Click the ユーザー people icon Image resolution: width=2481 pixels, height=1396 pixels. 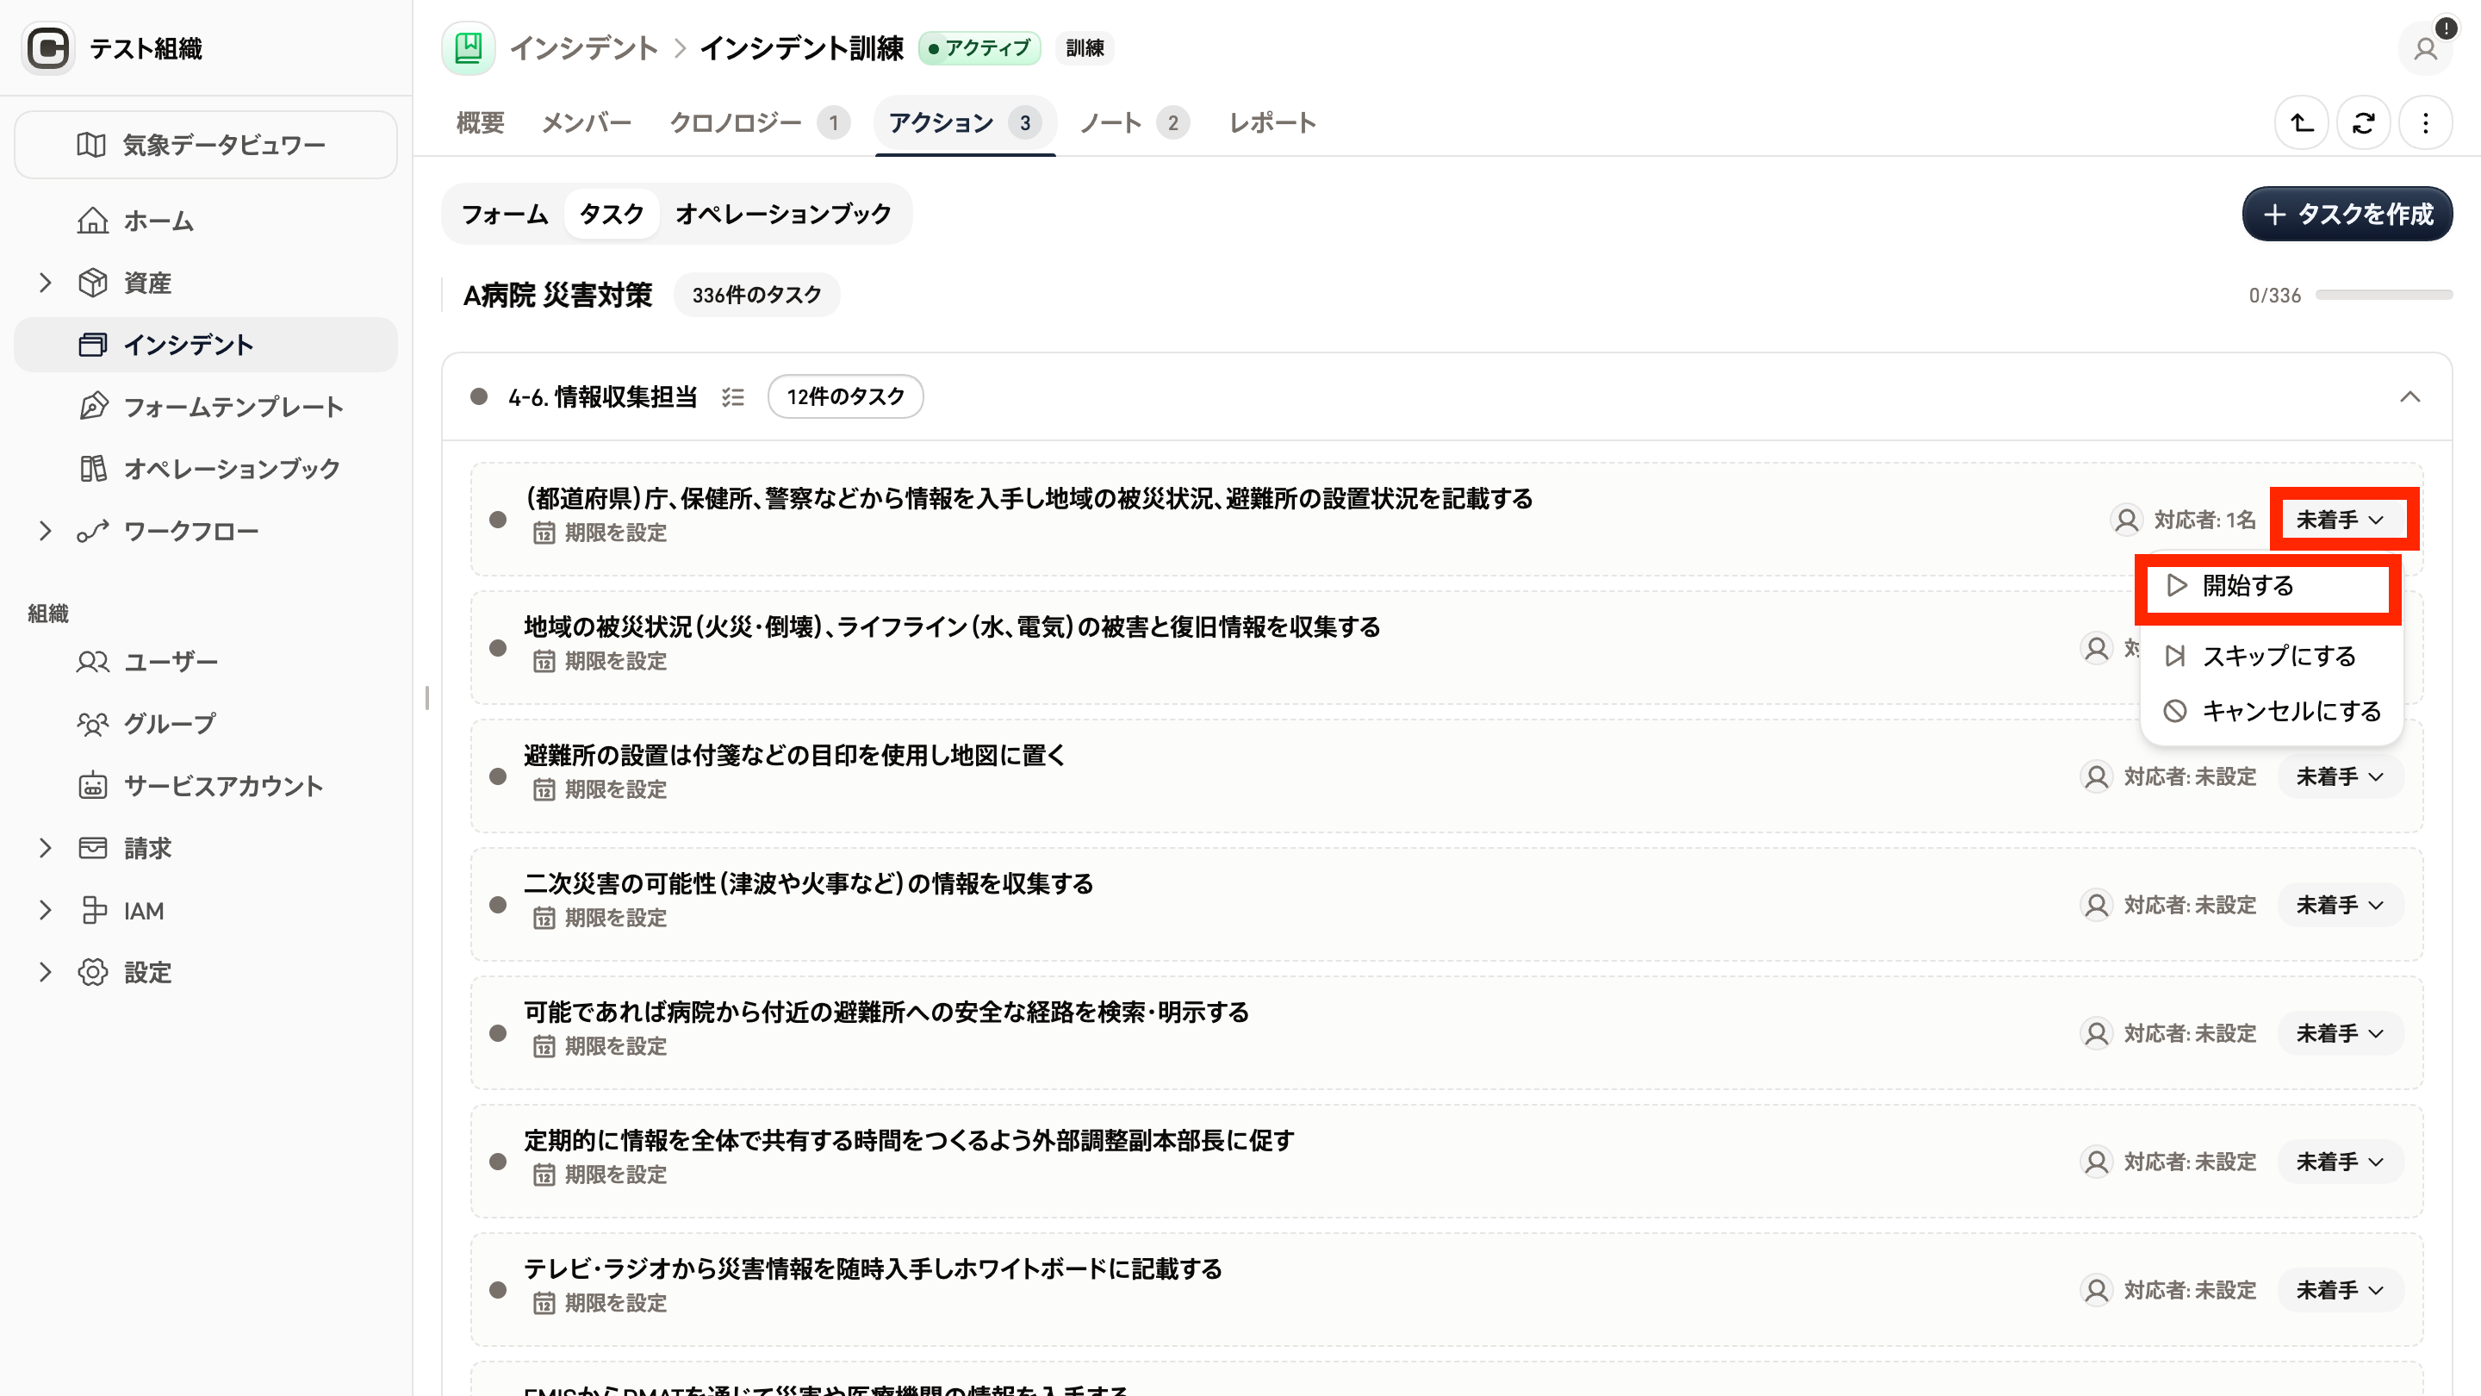92,662
